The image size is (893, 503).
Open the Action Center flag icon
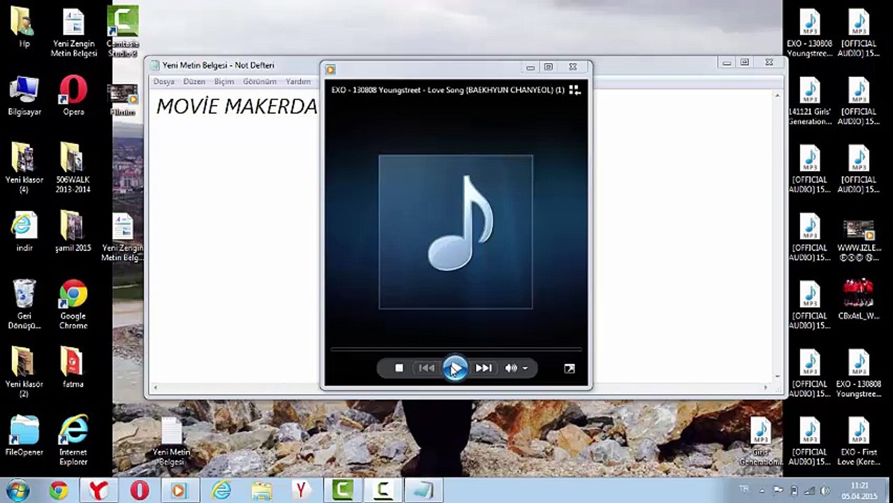click(x=778, y=491)
